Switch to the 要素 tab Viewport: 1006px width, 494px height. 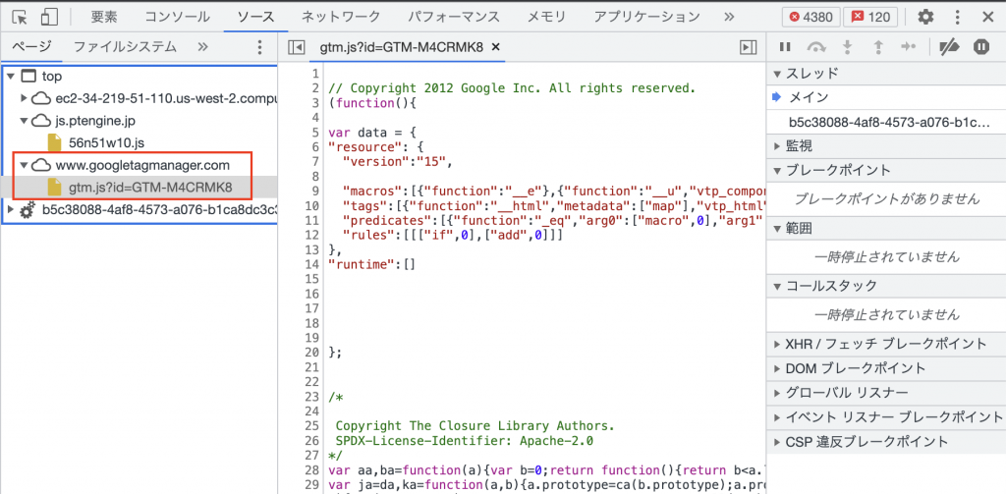tap(104, 17)
